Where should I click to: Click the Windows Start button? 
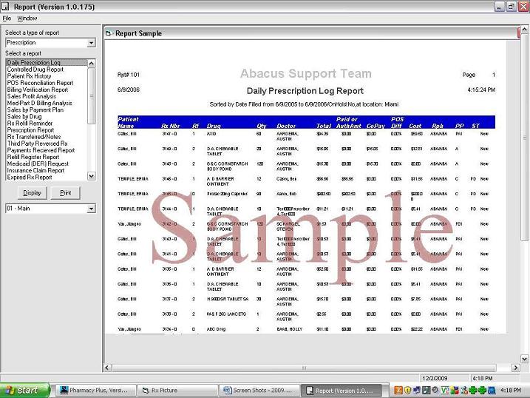click(25, 390)
